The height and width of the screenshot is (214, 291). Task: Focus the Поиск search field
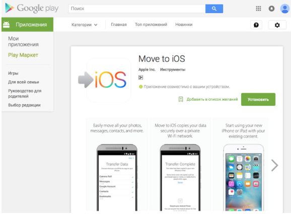coord(137,9)
